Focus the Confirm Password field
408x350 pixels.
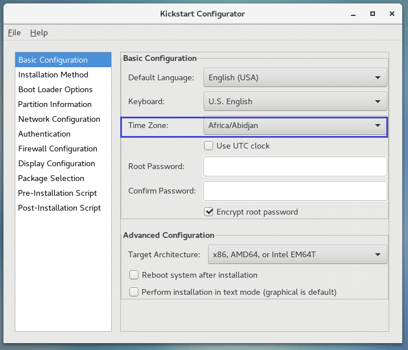pos(295,191)
